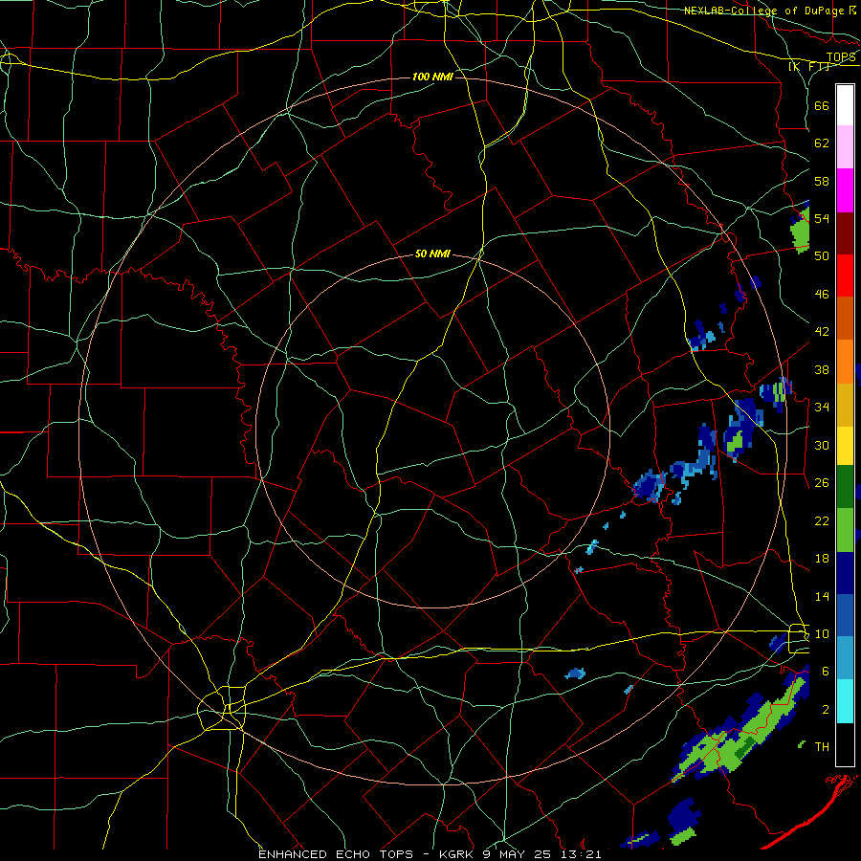The image size is (861, 861).
Task: Select the 'TH' legend value
Action: [822, 746]
